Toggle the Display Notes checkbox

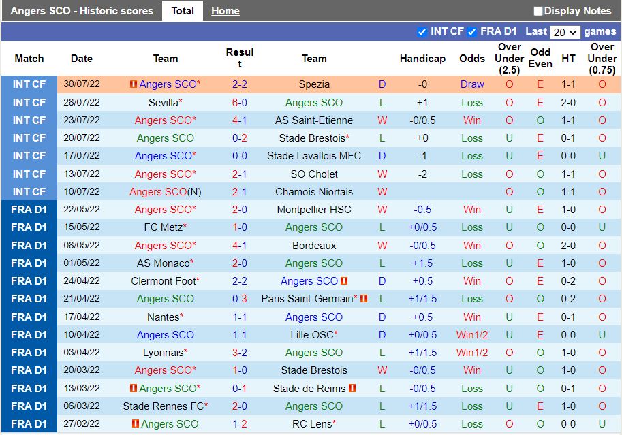538,11
